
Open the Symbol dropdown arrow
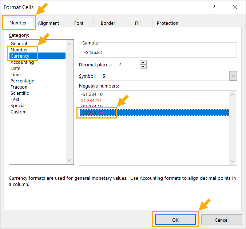[233, 76]
